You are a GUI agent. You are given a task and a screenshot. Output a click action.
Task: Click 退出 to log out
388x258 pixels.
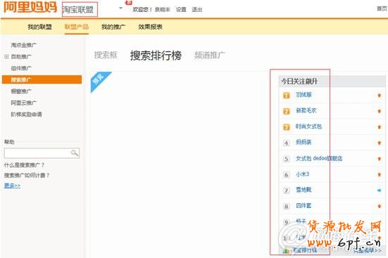click(x=197, y=9)
